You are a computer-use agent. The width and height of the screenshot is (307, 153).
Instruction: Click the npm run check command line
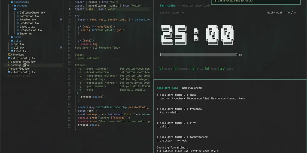192,88
